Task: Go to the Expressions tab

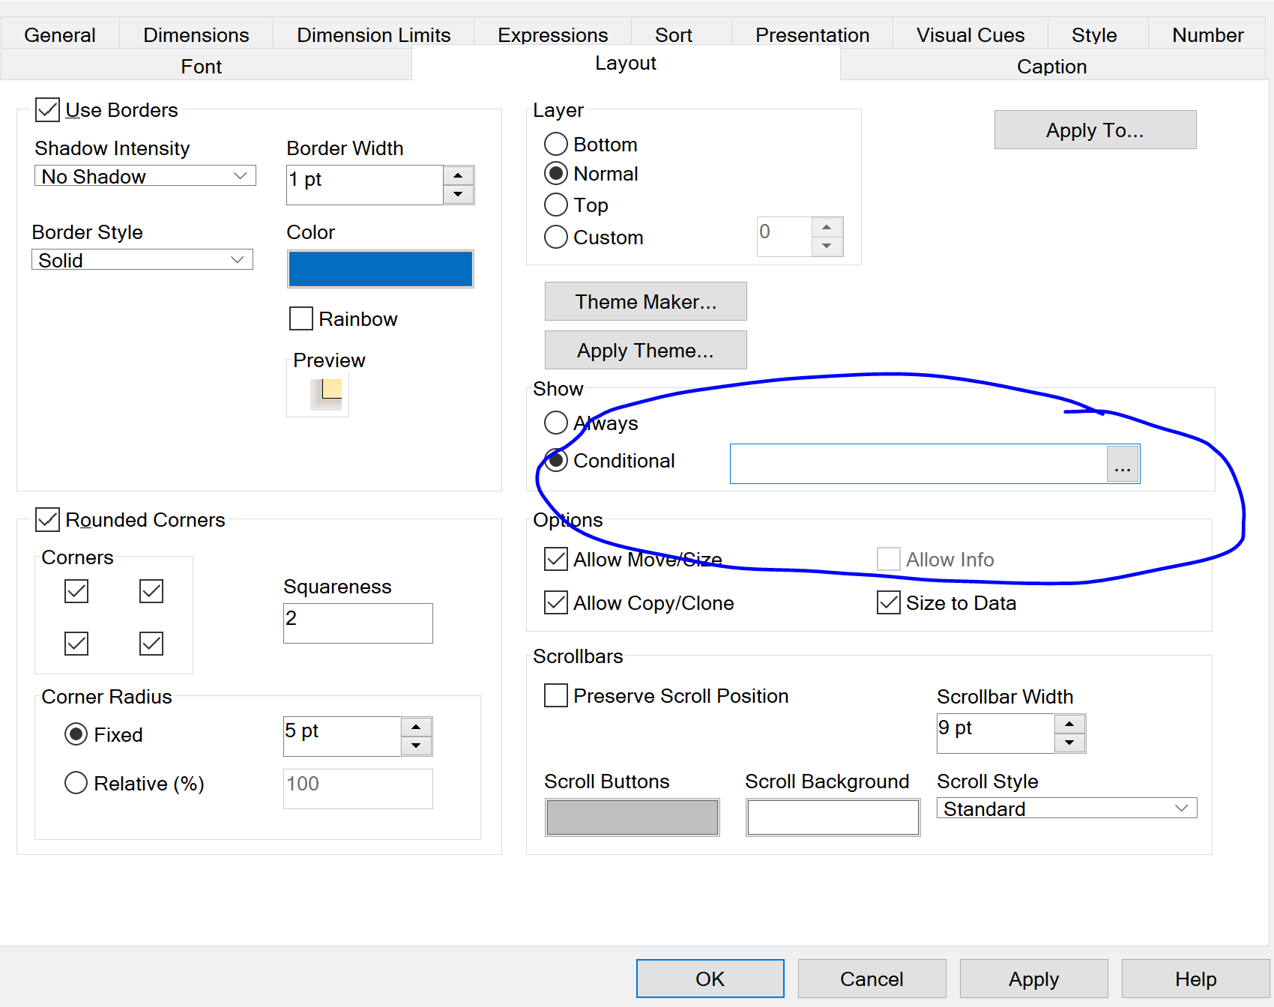Action: click(552, 34)
